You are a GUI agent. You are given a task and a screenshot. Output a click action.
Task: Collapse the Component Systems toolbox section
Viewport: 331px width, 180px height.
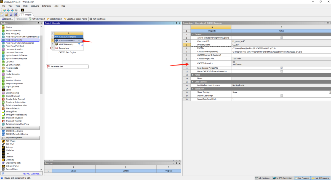(x=2, y=138)
